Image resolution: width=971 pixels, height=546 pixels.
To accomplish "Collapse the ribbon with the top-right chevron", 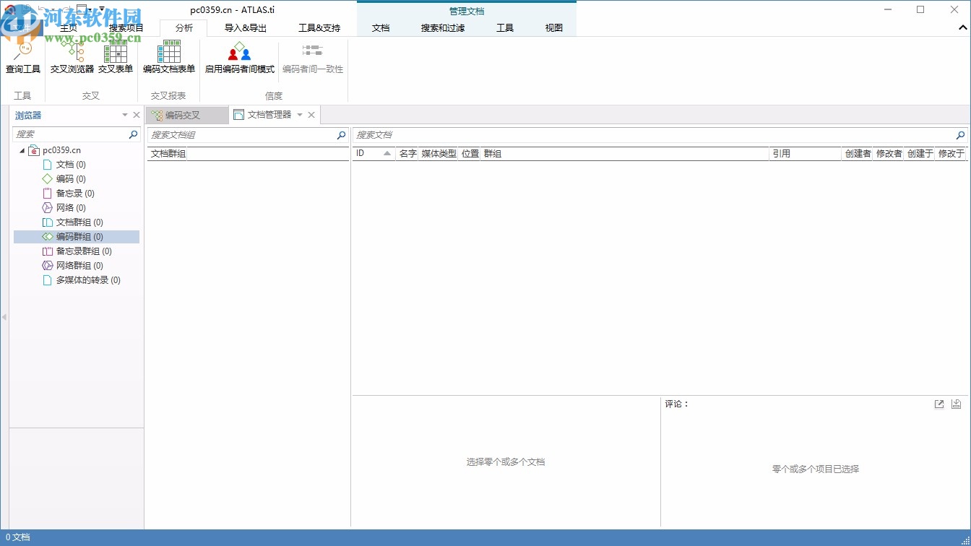I will pyautogui.click(x=962, y=28).
